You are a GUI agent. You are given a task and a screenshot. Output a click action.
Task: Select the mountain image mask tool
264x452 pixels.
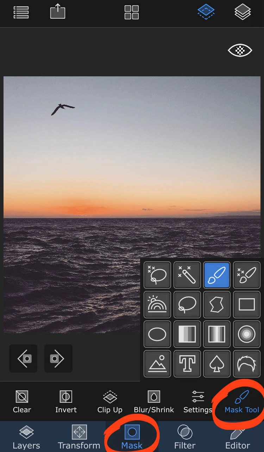point(157,364)
